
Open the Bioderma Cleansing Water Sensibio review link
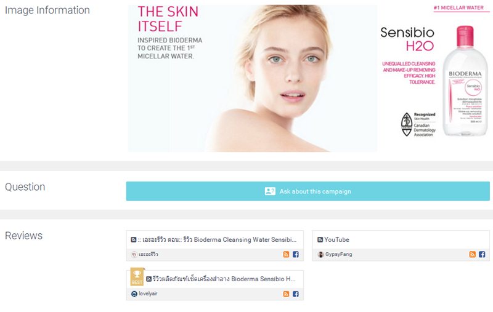tap(217, 240)
